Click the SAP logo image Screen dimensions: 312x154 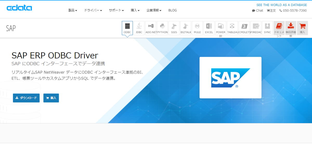230,78
